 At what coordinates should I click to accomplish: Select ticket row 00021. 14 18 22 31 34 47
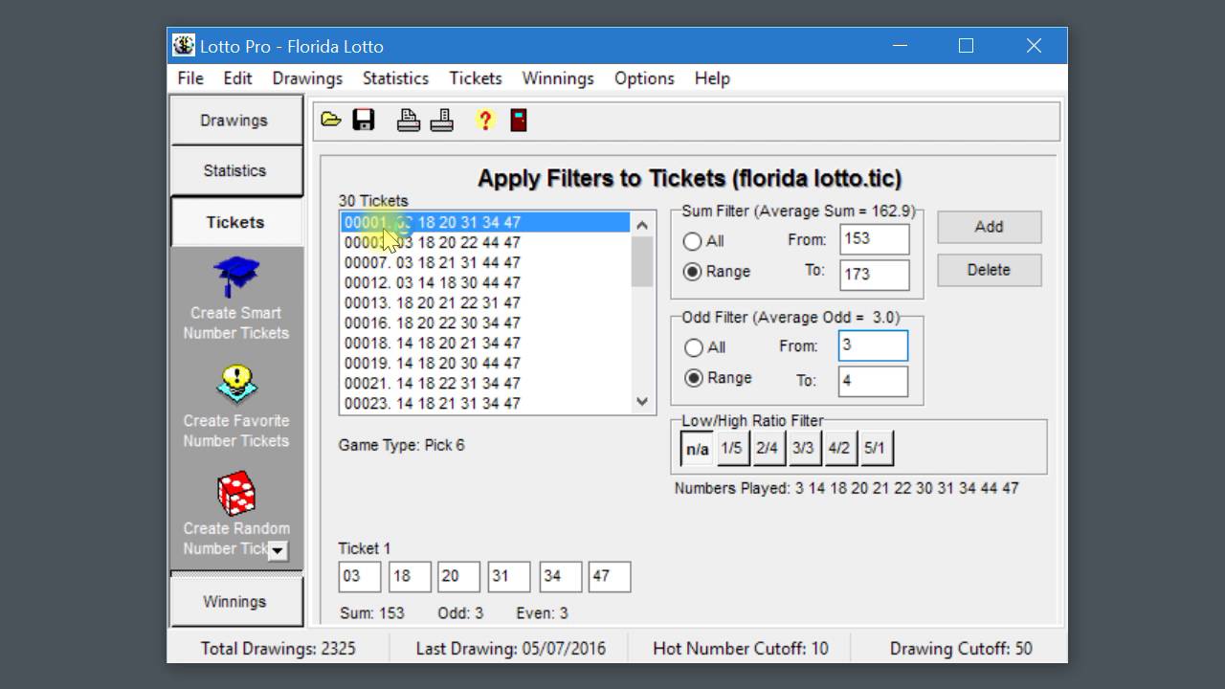coord(485,383)
